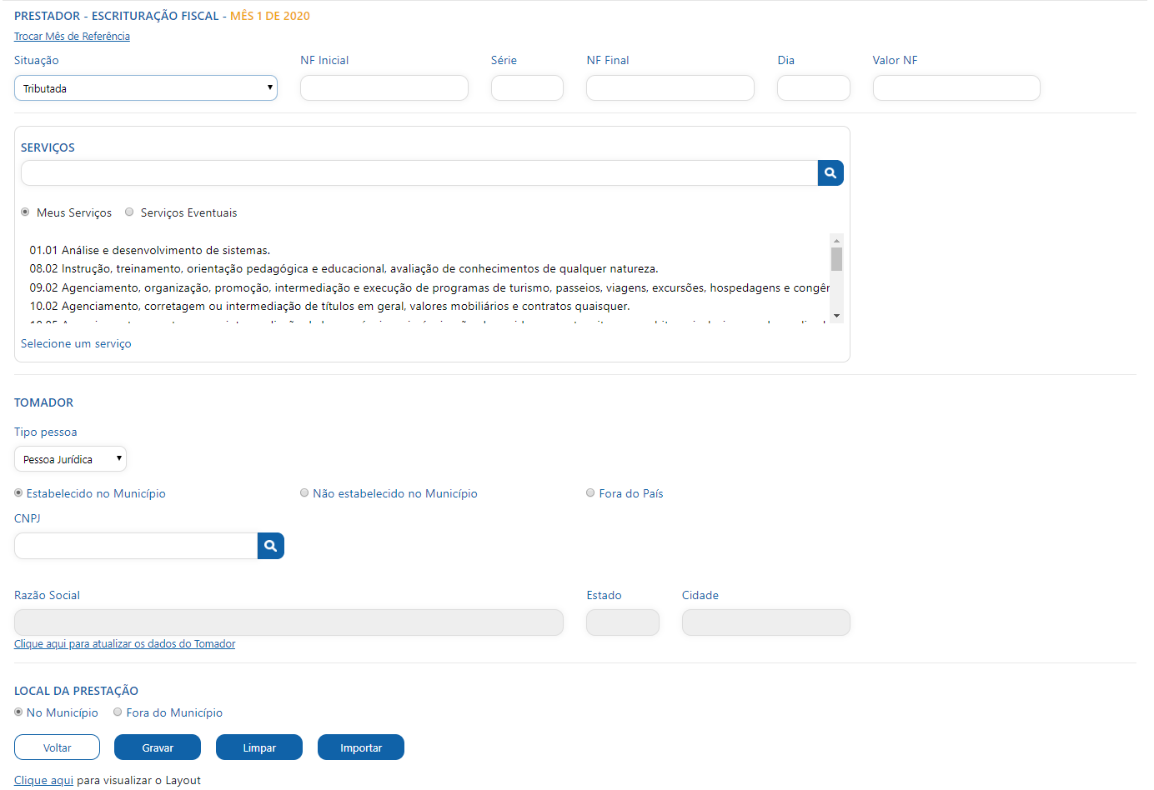Click the Limpar button
1154x790 pixels.
tap(259, 747)
